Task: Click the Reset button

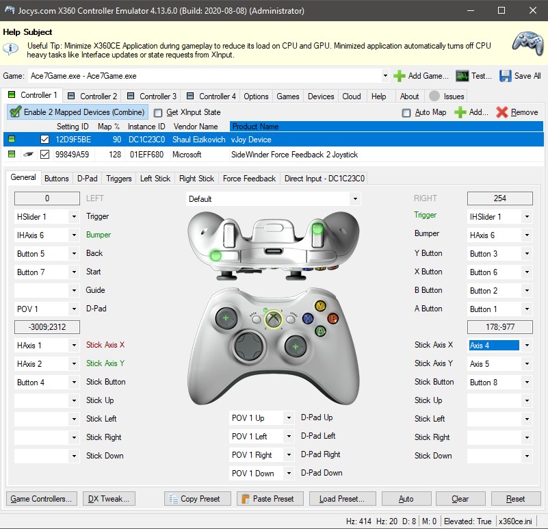Action: pyautogui.click(x=515, y=499)
